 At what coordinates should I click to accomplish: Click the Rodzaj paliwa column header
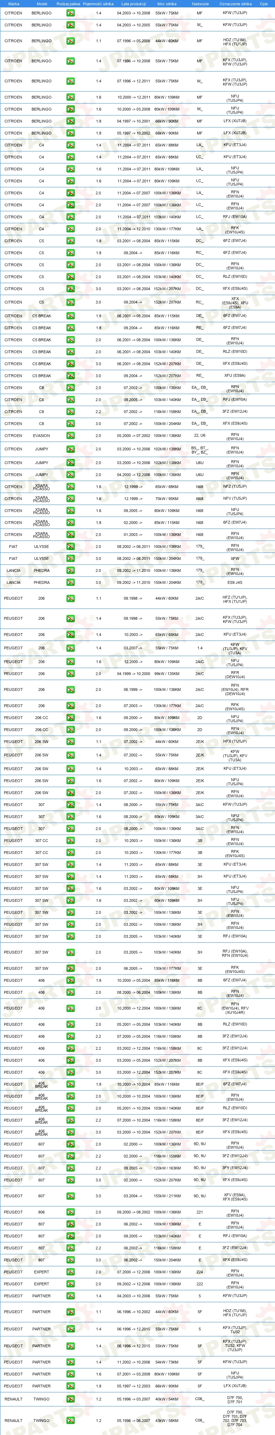click(x=69, y=4)
